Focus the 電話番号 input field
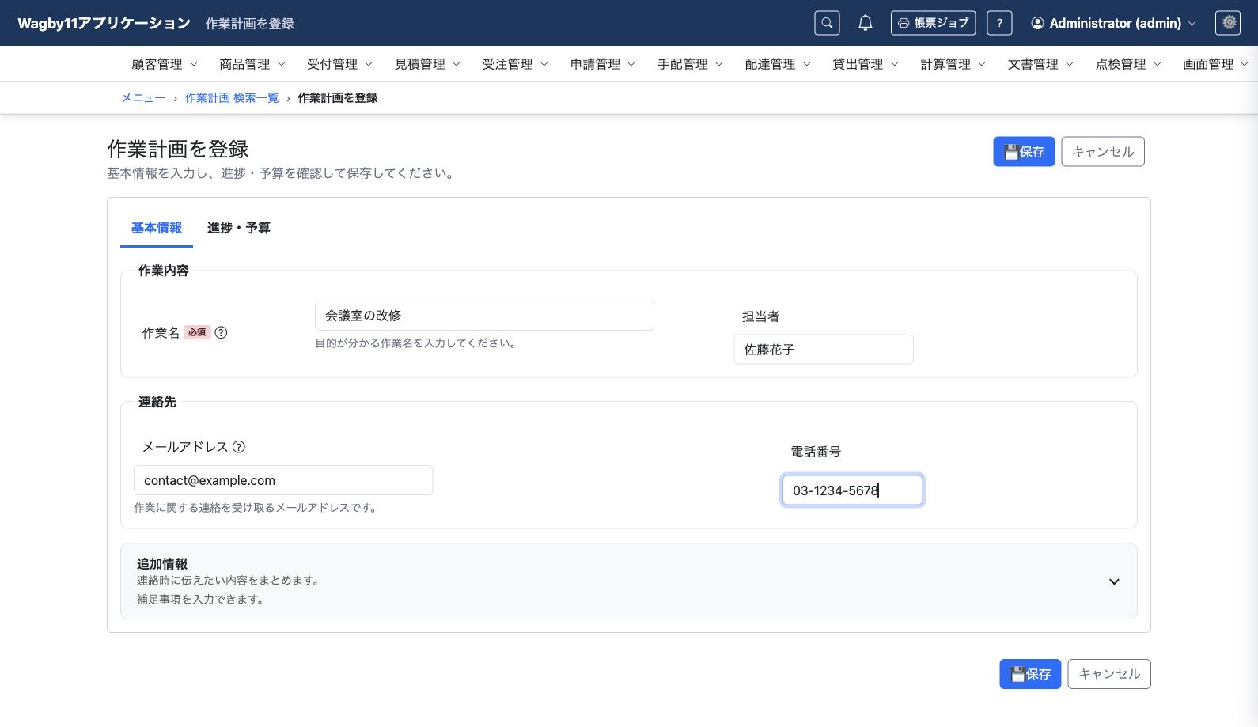Viewport: 1258px width, 727px height. click(852, 490)
